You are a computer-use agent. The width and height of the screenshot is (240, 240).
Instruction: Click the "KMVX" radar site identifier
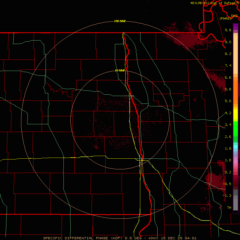(x=154, y=238)
